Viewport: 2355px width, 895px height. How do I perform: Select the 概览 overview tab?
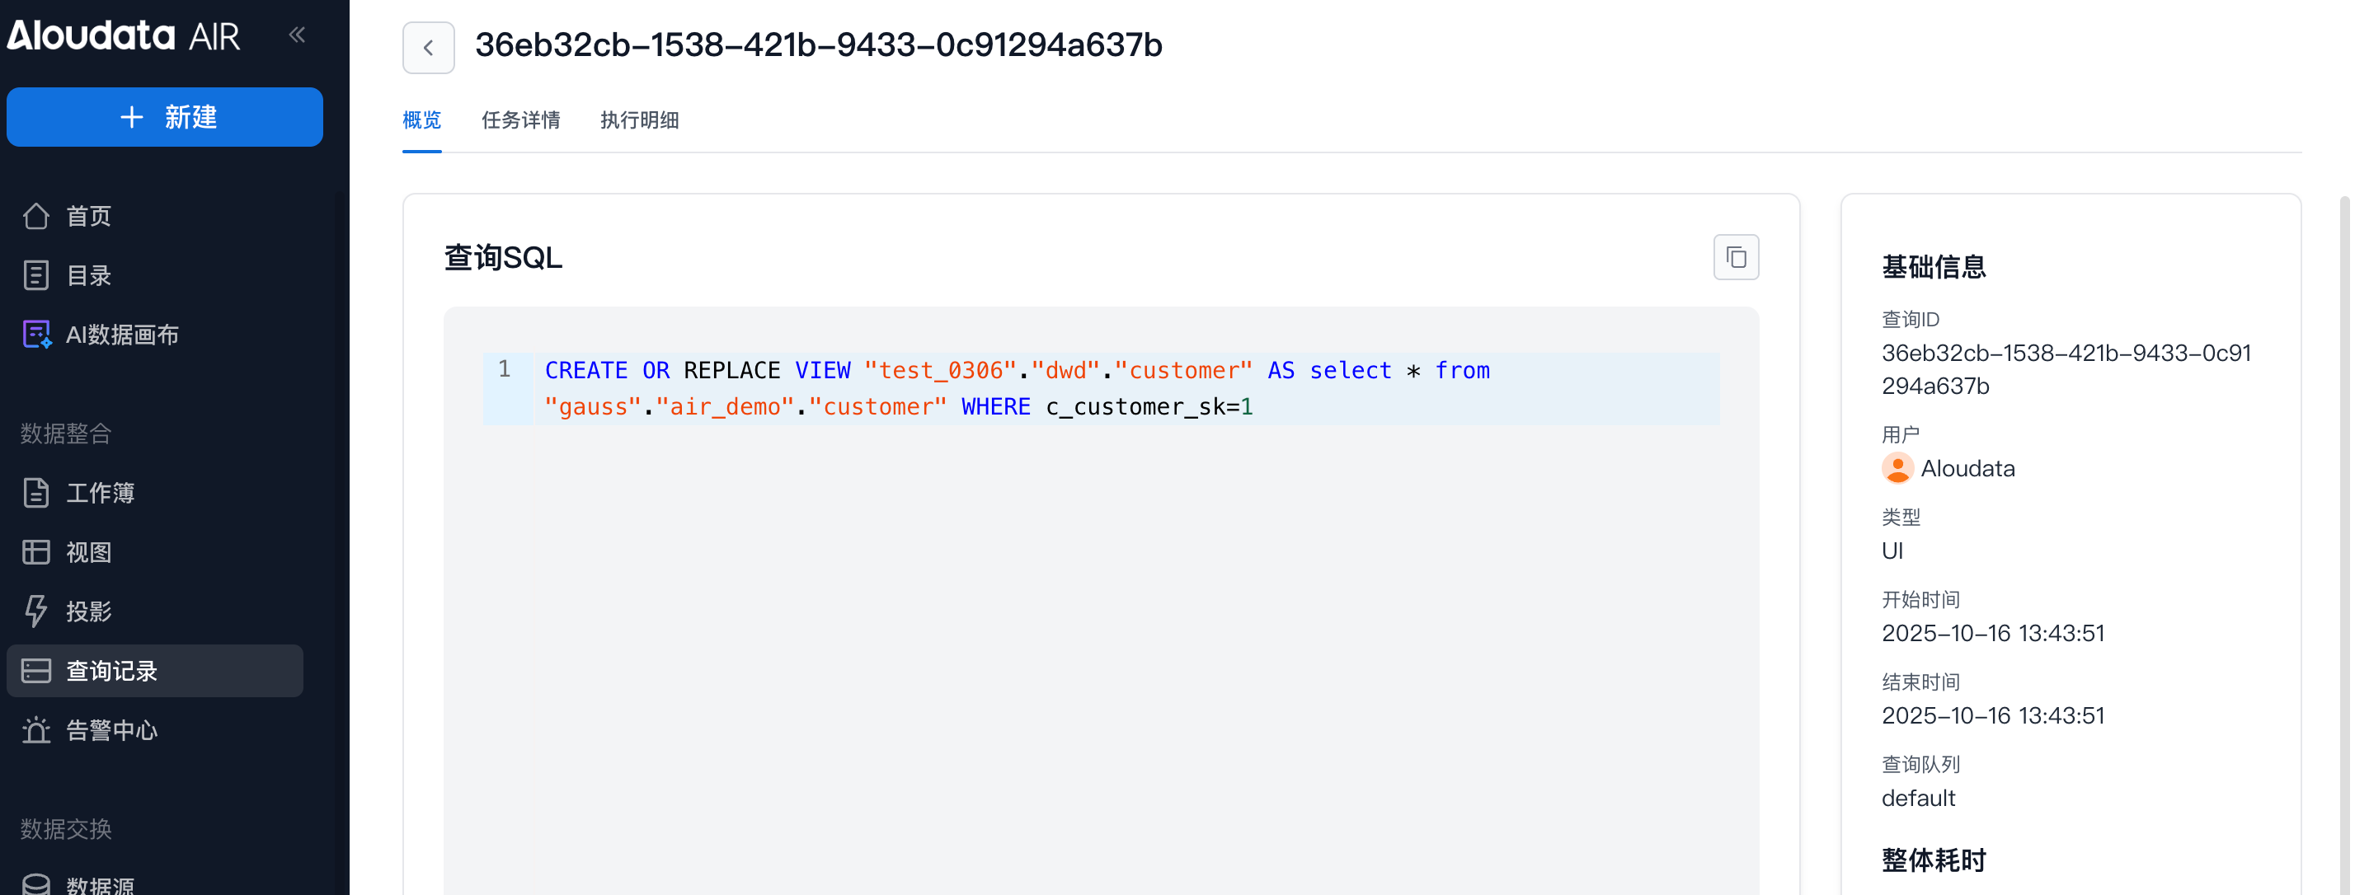(421, 119)
